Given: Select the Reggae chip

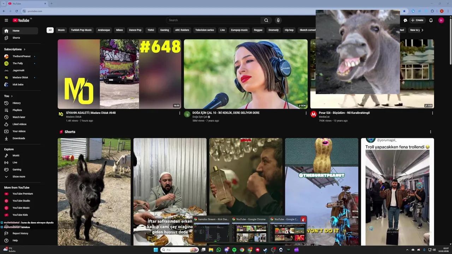Looking at the screenshot, I should (258, 30).
